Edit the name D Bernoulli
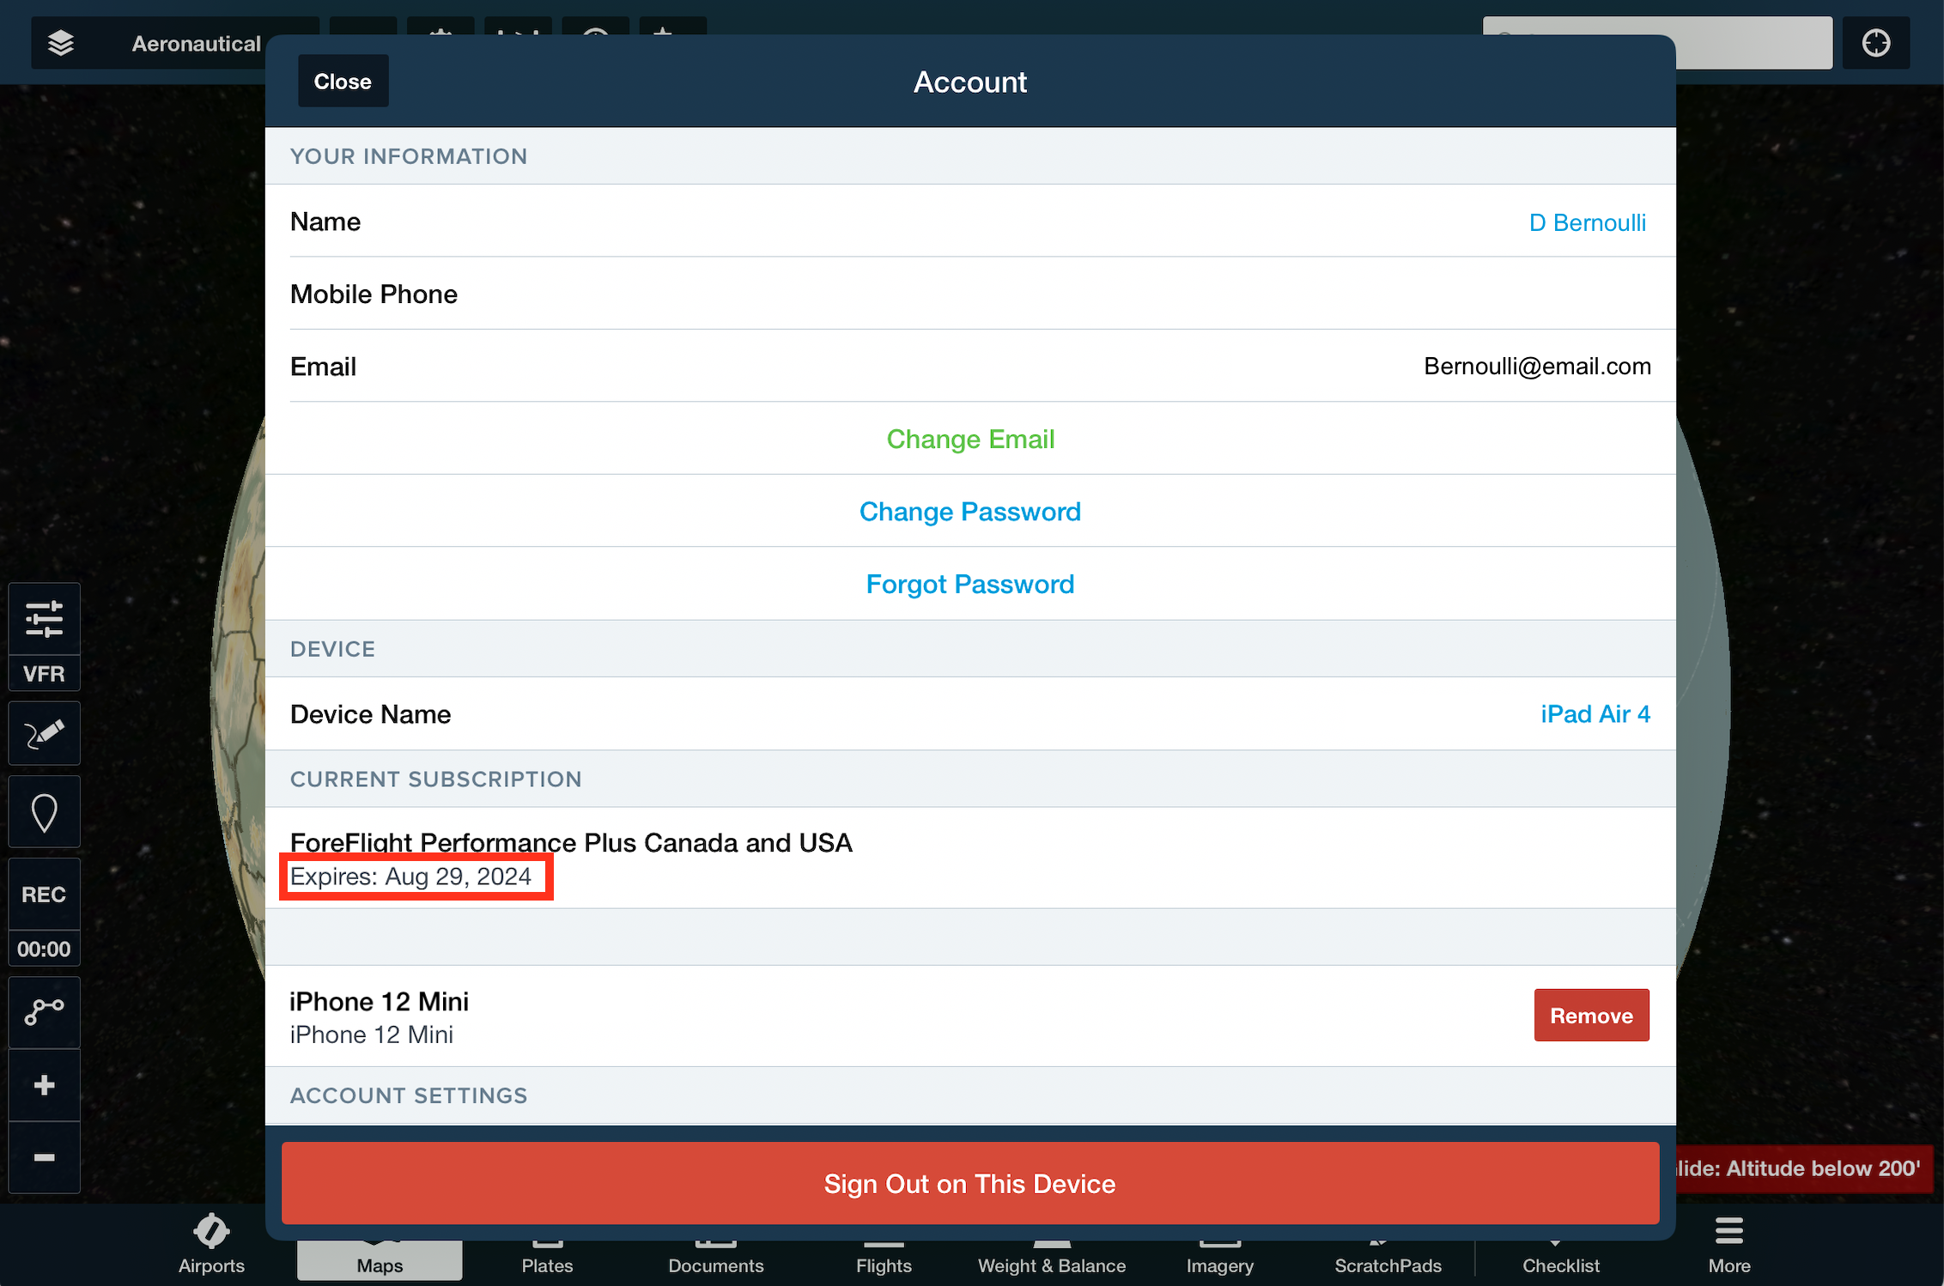This screenshot has width=1944, height=1286. (1588, 222)
